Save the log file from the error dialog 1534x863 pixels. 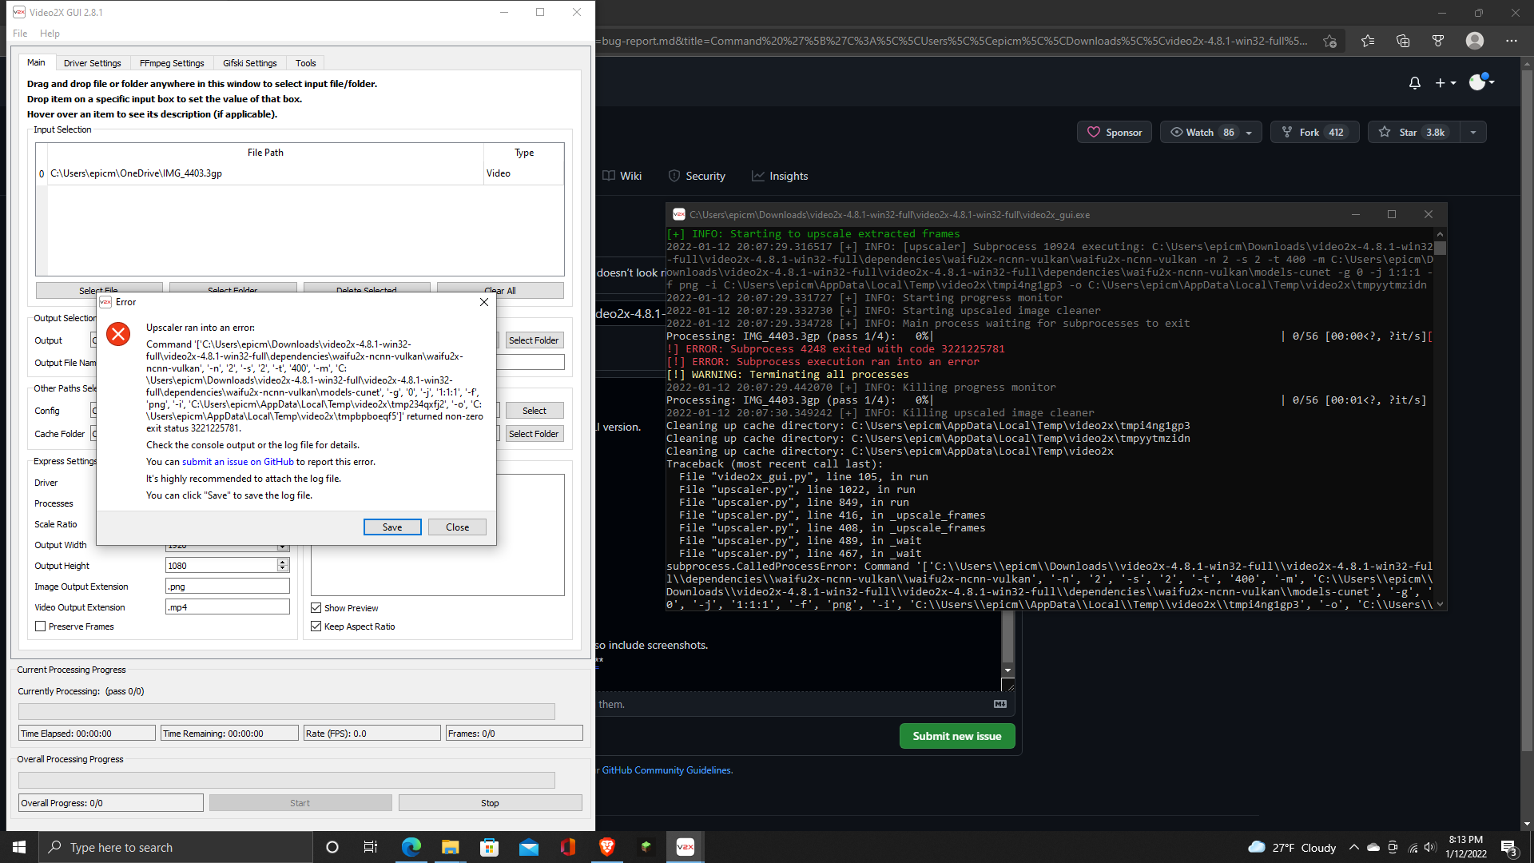tap(392, 527)
